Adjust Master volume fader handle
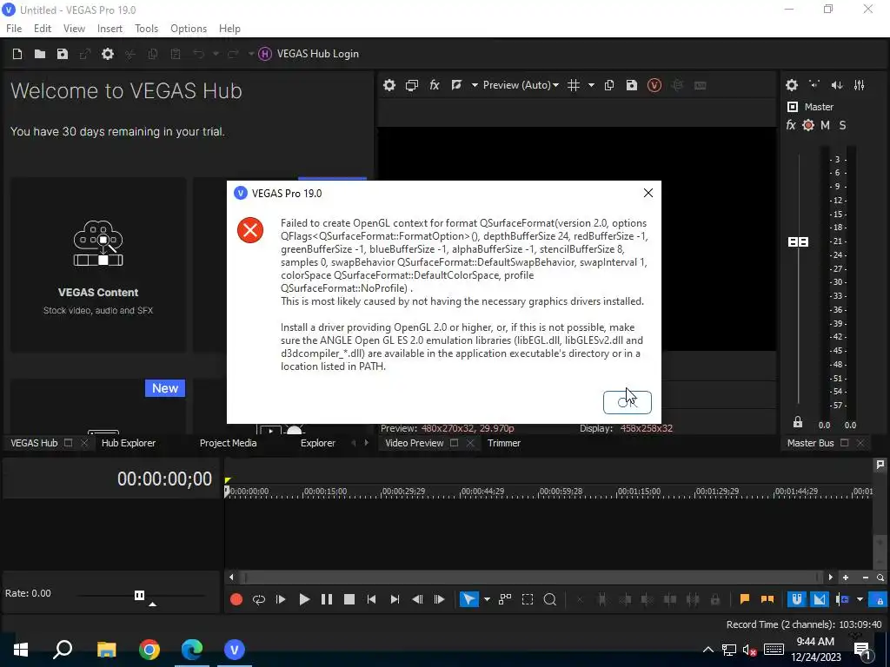The width and height of the screenshot is (890, 667). coord(799,242)
